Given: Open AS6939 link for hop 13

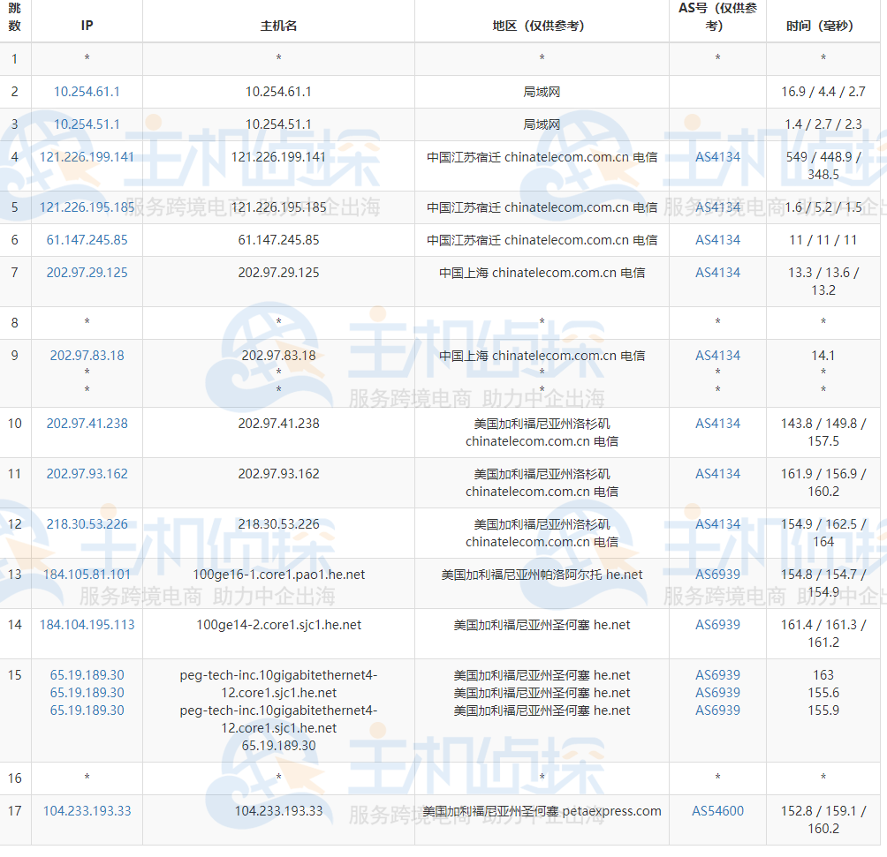Looking at the screenshot, I should pyautogui.click(x=717, y=574).
